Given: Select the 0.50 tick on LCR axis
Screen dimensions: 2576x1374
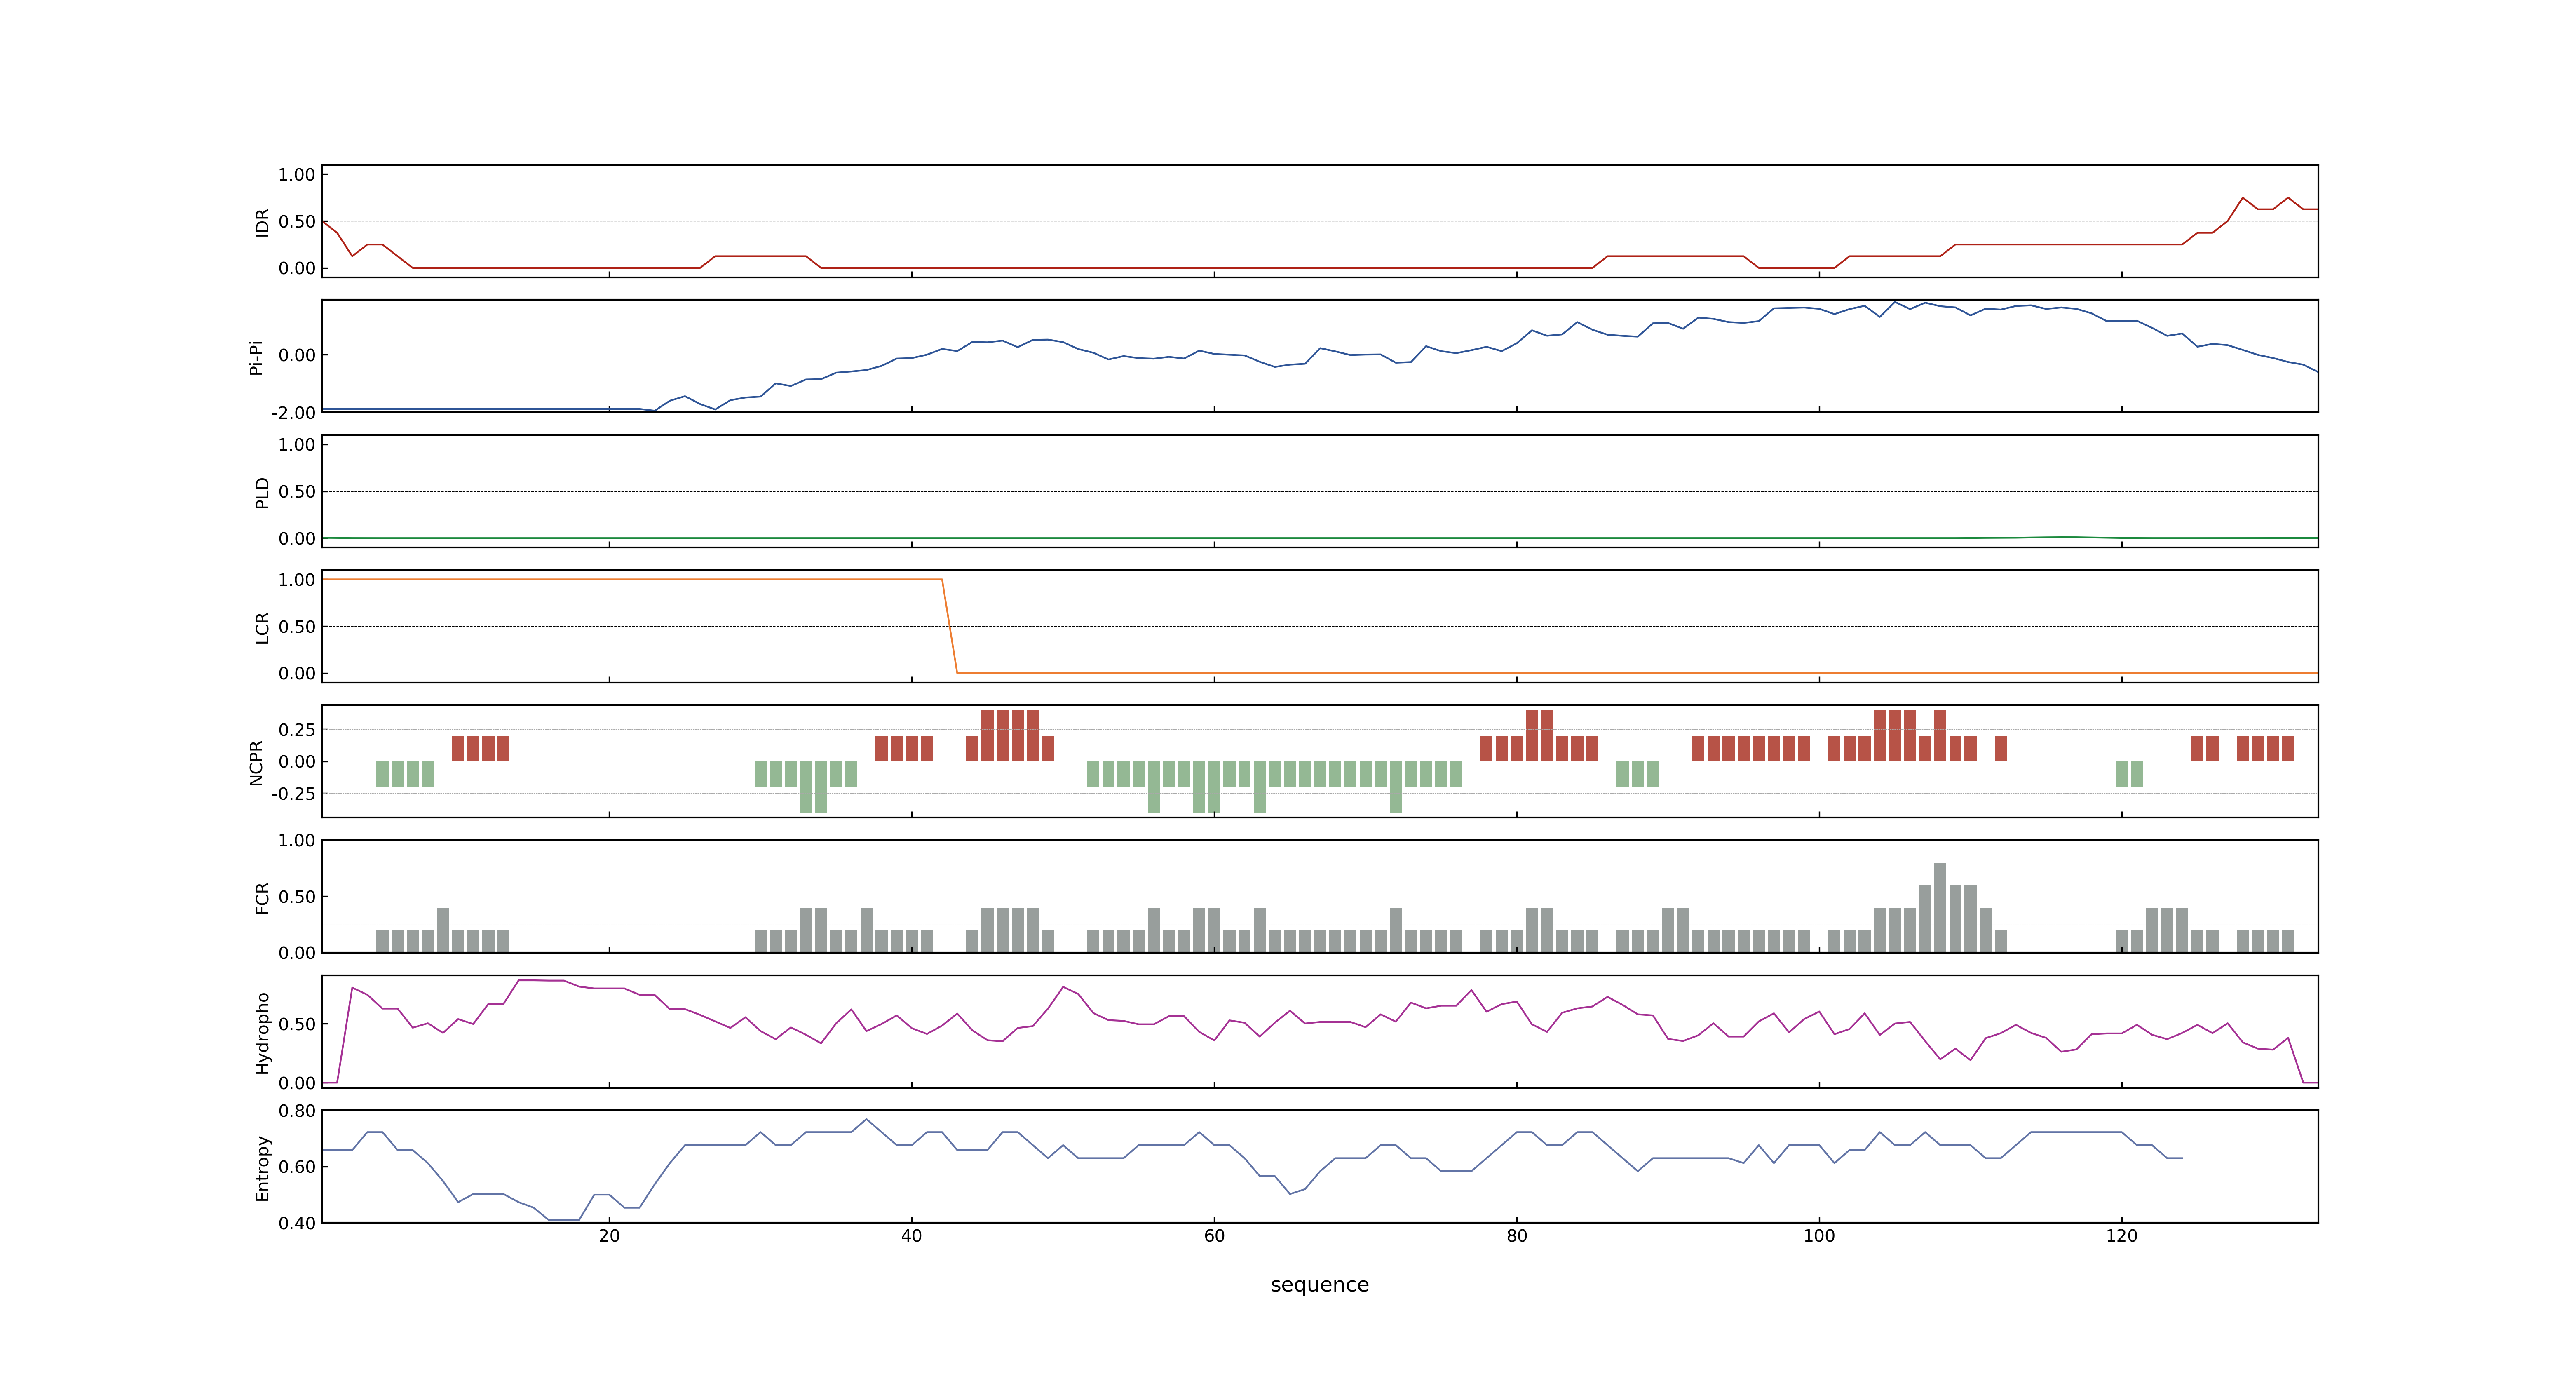Looking at the screenshot, I should [x=297, y=627].
